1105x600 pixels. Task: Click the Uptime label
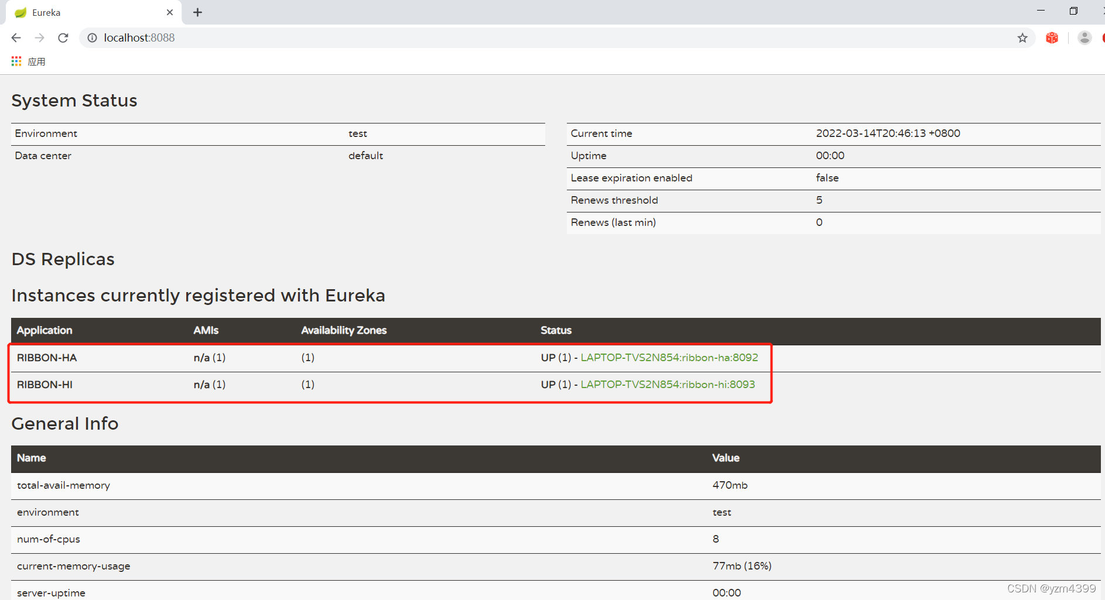[x=589, y=156]
